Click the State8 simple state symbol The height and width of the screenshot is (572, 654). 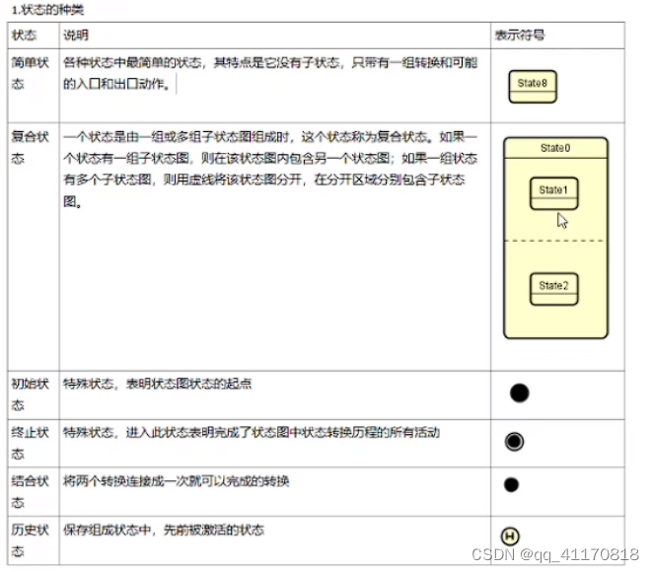pos(533,87)
